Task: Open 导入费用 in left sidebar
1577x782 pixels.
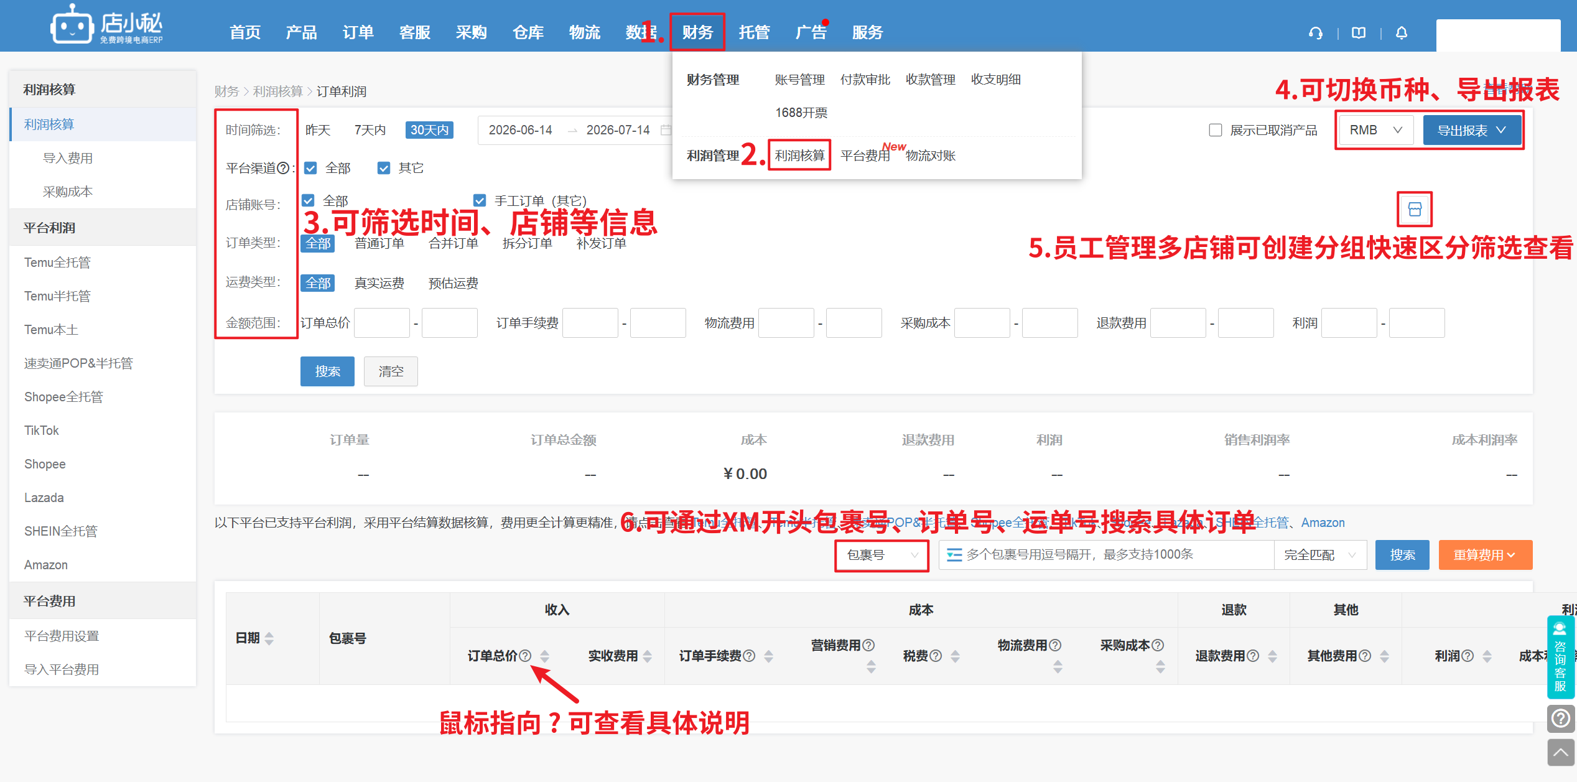Action: (x=67, y=158)
